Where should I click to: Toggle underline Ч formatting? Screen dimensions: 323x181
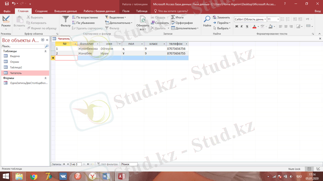[x=246, y=27]
